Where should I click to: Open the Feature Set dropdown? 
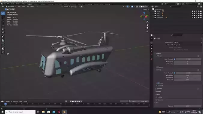[188, 45]
